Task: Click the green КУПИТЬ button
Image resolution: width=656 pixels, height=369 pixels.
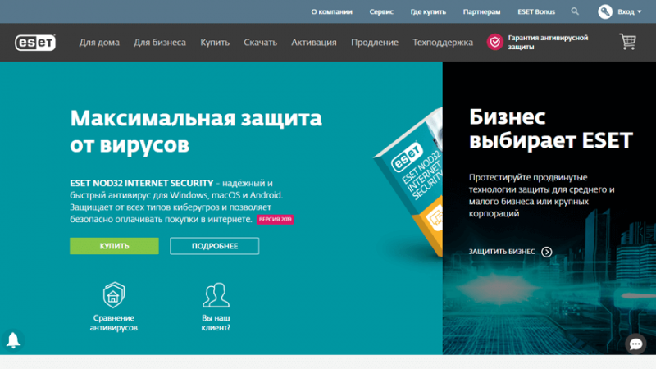Action: pos(114,246)
